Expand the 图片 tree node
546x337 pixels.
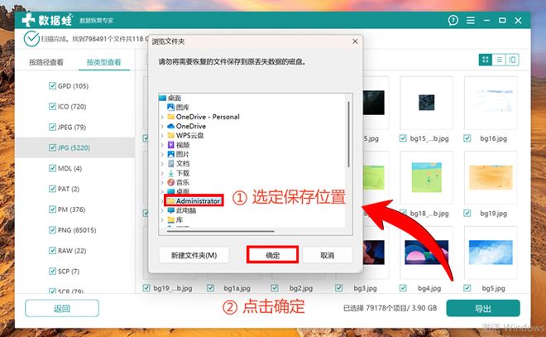[162, 154]
